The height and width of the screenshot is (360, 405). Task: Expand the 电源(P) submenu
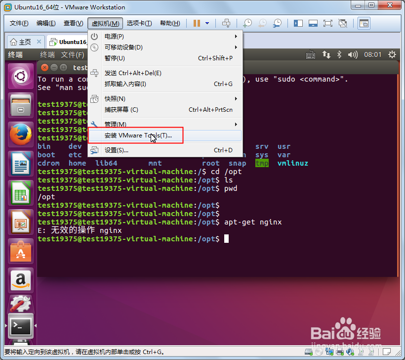[165, 36]
